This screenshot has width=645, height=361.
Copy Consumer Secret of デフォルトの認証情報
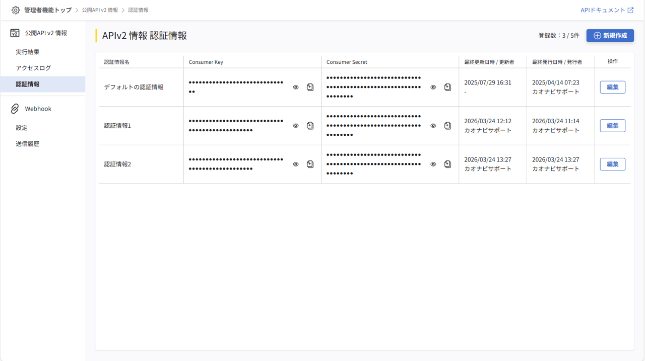pyautogui.click(x=447, y=87)
